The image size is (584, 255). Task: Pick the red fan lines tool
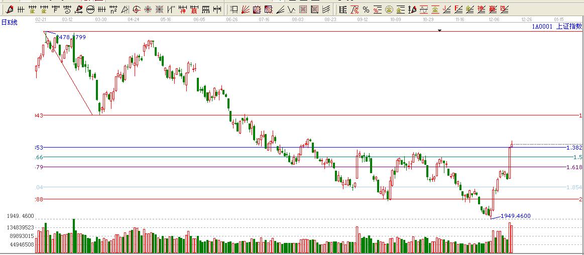pyautogui.click(x=246, y=9)
